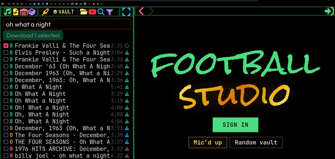Toggle the cyan fullscreen brackets icon
This screenshot has width=335, height=159.
[x=126, y=12]
